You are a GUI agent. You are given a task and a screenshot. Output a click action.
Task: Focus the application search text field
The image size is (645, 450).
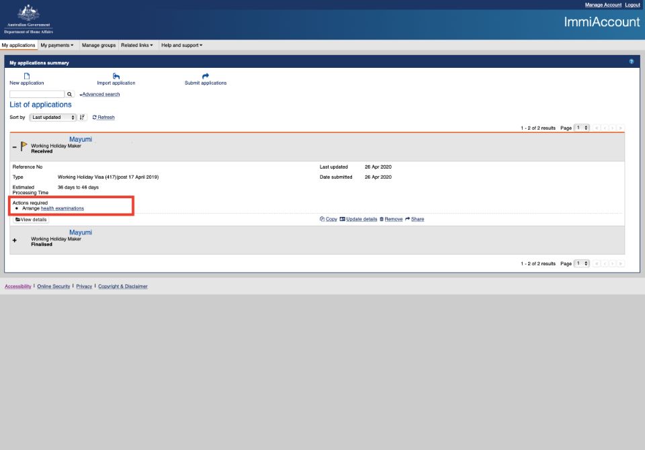[x=37, y=94]
